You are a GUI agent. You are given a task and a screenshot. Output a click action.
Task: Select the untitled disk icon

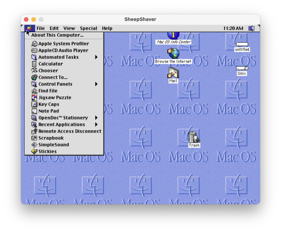(242, 44)
